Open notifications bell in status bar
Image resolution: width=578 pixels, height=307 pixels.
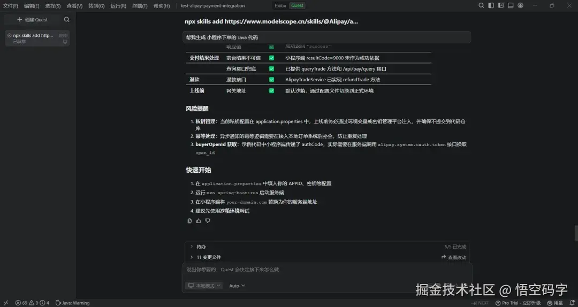point(571,303)
